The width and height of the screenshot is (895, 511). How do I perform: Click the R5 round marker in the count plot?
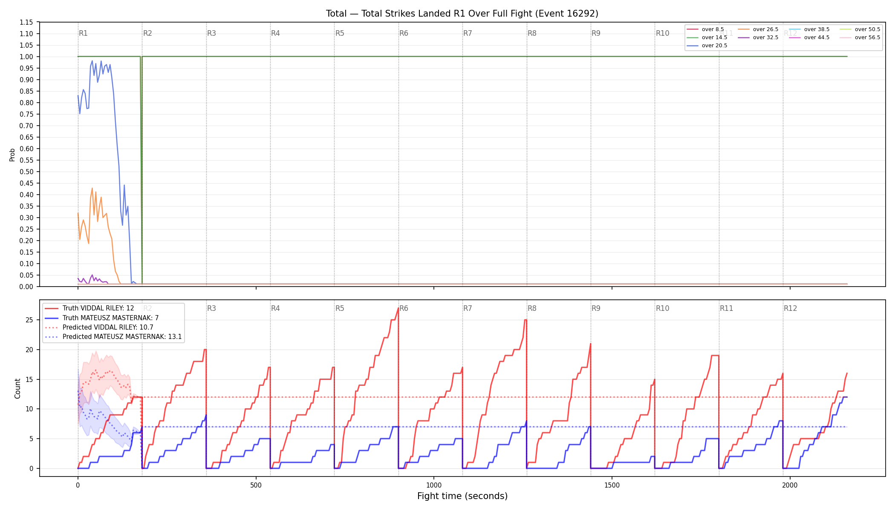[340, 308]
